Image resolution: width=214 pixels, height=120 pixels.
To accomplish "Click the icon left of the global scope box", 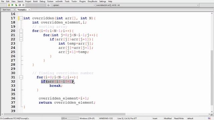I will tap(48, 5).
